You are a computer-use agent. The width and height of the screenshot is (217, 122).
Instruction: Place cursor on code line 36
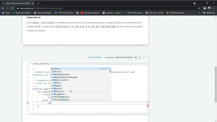click(x=90, y=103)
